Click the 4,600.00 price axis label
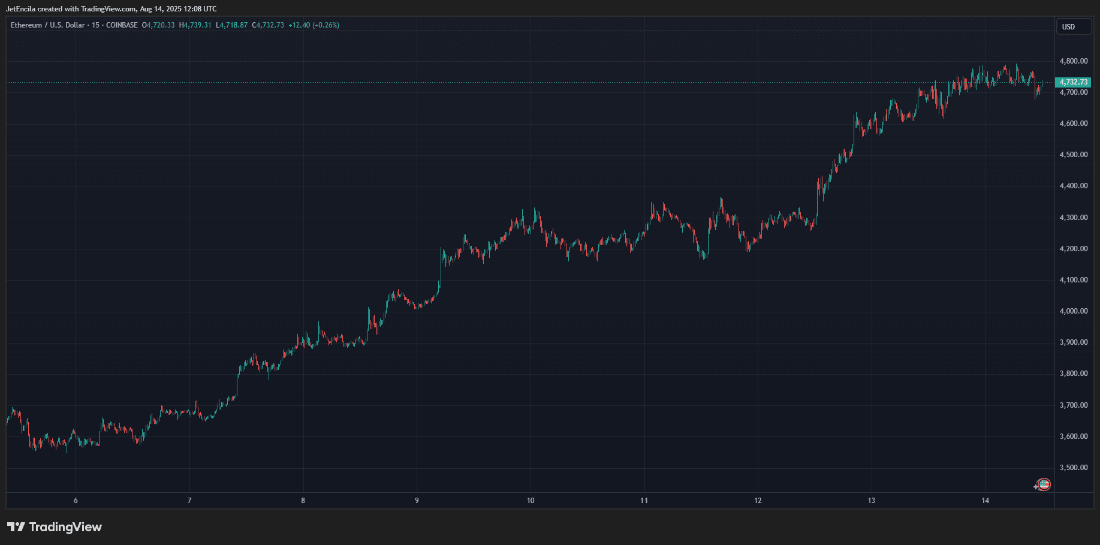1100x545 pixels. [x=1074, y=124]
